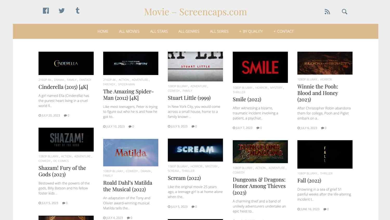Click the Cinderella title card thumbnail
Screen dimensions: 390x220
pyautogui.click(x=66, y=63)
